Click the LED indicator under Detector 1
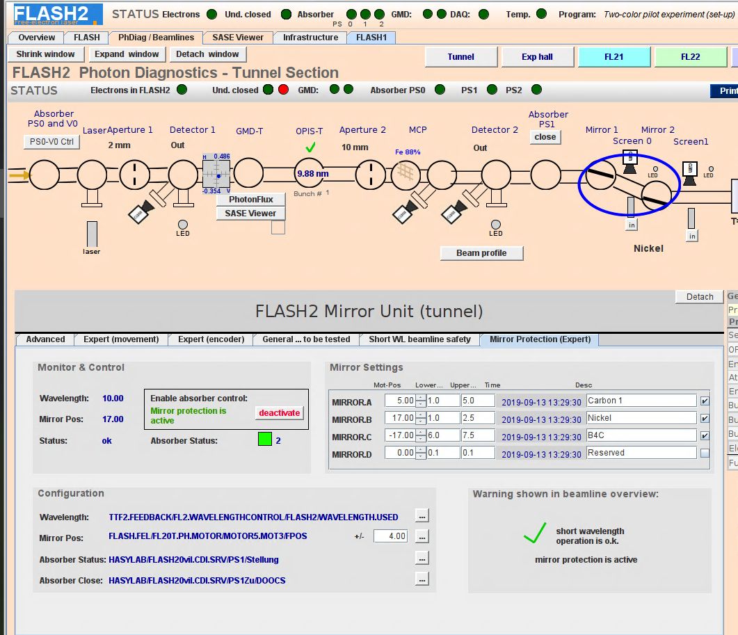The width and height of the screenshot is (738, 635). (183, 225)
